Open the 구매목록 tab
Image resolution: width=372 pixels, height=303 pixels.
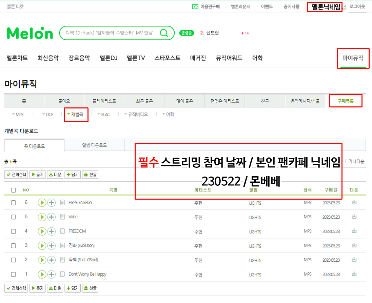[346, 101]
